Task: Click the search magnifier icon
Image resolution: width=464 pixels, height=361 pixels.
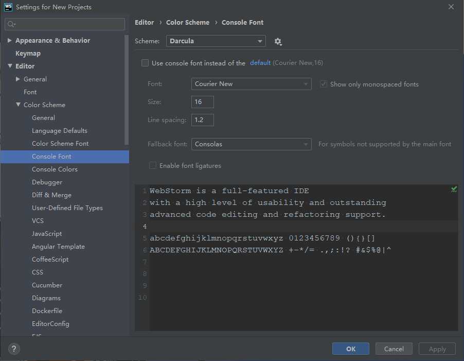Action: pyautogui.click(x=11, y=24)
